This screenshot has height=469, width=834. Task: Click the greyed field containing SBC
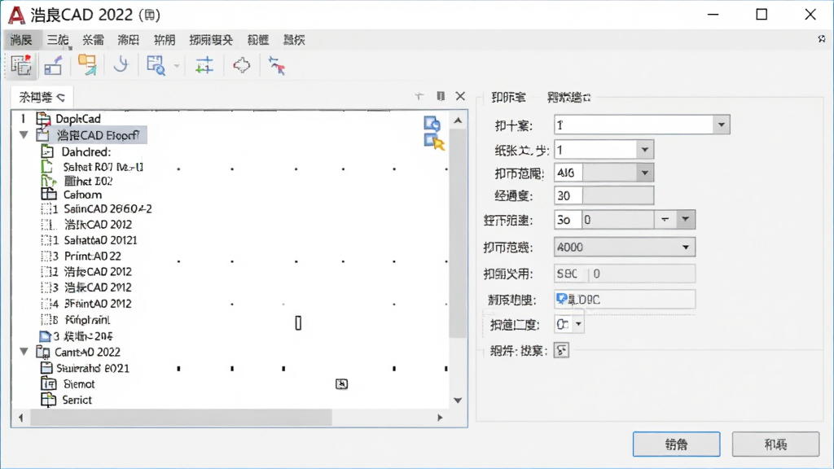point(625,274)
